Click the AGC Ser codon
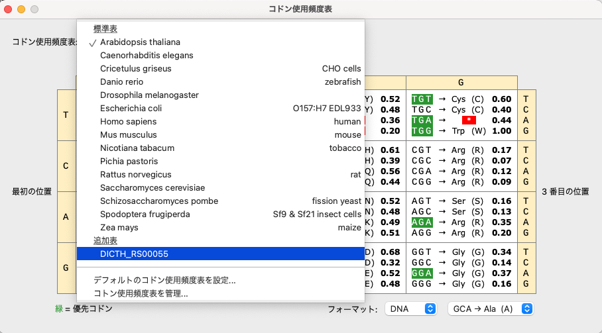602x333 pixels. 422,212
